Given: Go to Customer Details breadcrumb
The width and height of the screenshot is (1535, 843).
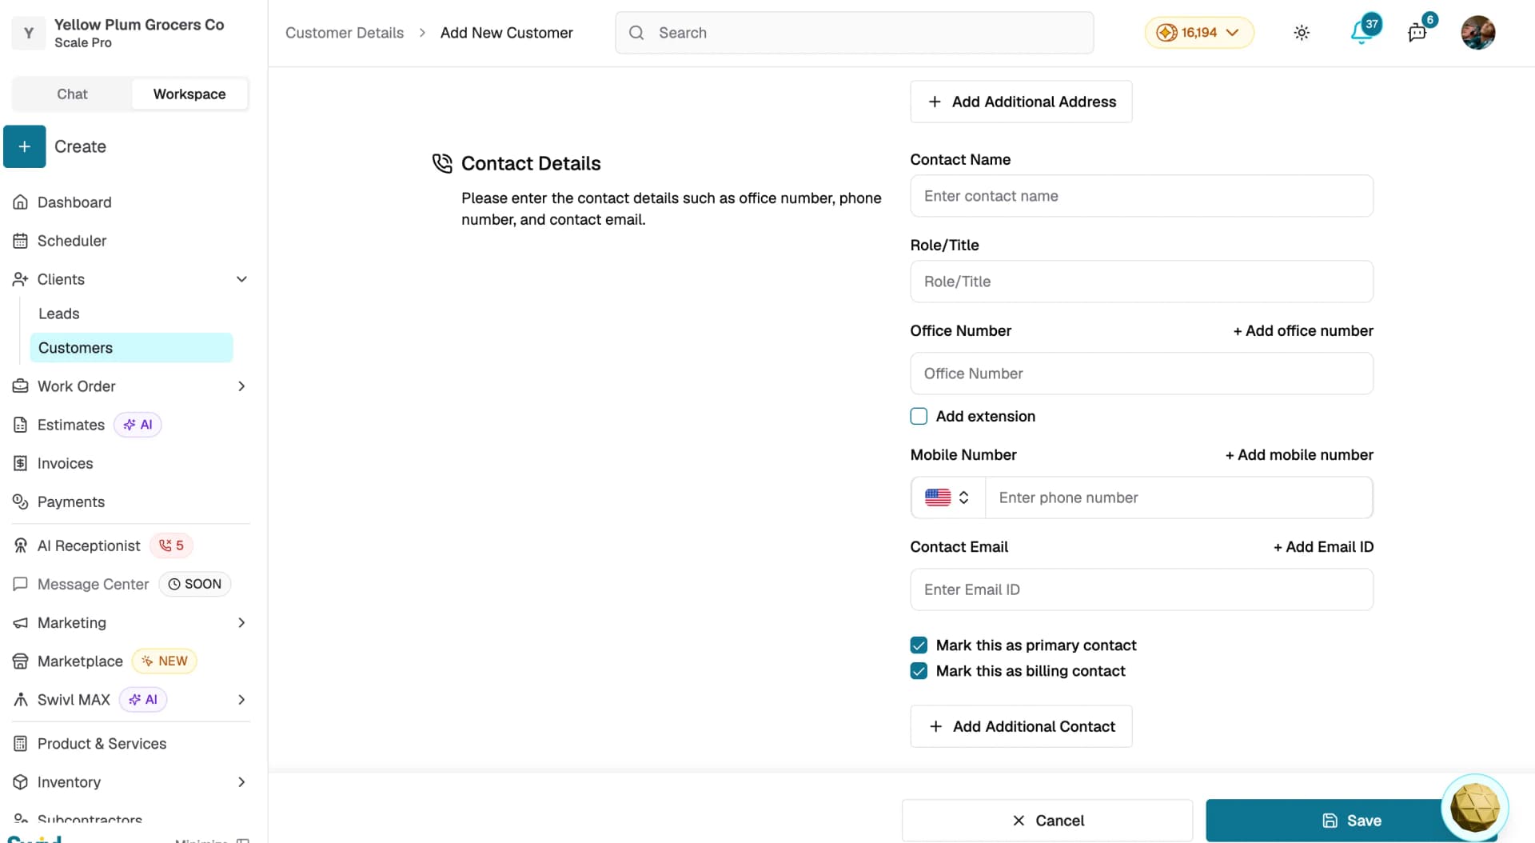Looking at the screenshot, I should (x=345, y=33).
